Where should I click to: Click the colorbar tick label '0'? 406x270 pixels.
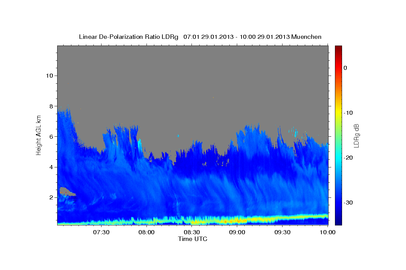[x=345, y=68]
